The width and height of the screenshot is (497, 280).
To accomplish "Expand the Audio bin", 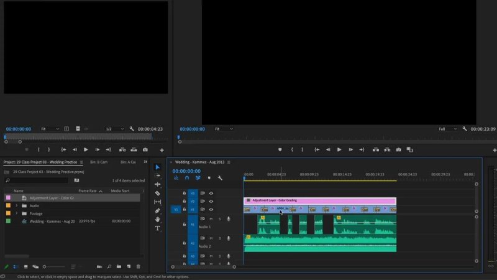I will tap(17, 206).
